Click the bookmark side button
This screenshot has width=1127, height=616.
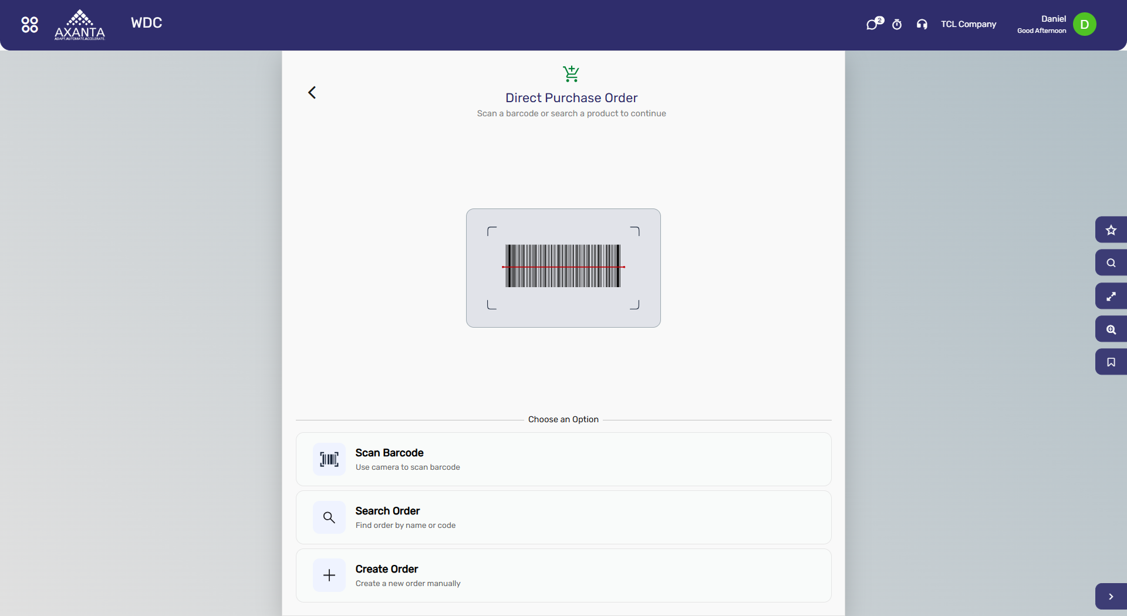point(1111,362)
